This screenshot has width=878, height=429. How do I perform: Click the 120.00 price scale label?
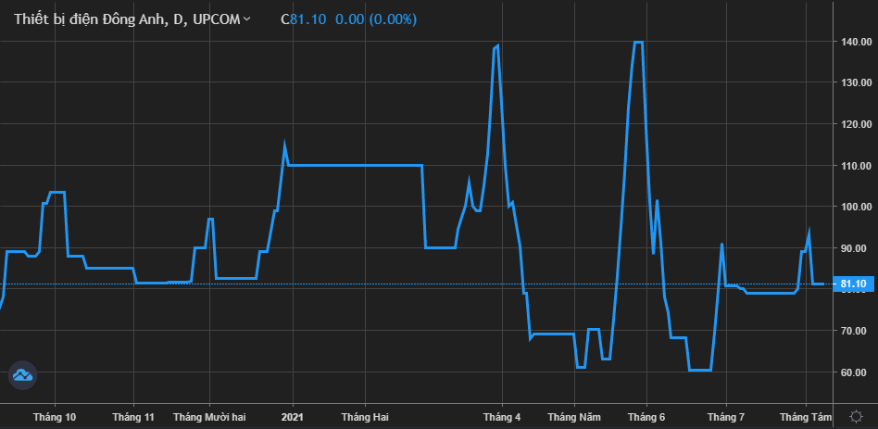pos(857,124)
